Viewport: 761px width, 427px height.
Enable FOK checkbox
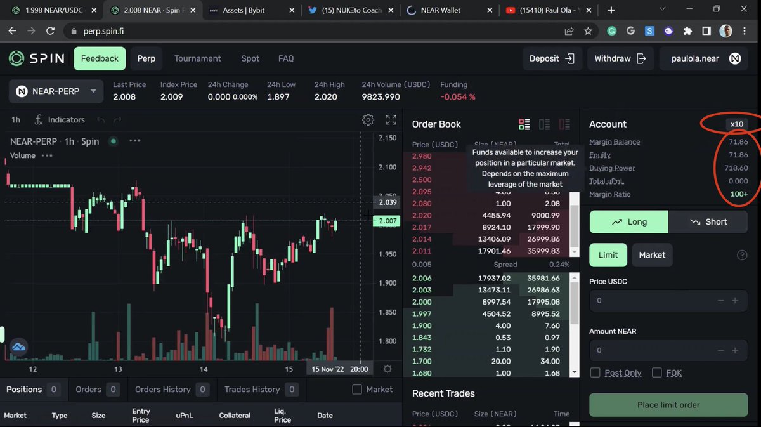coord(657,372)
